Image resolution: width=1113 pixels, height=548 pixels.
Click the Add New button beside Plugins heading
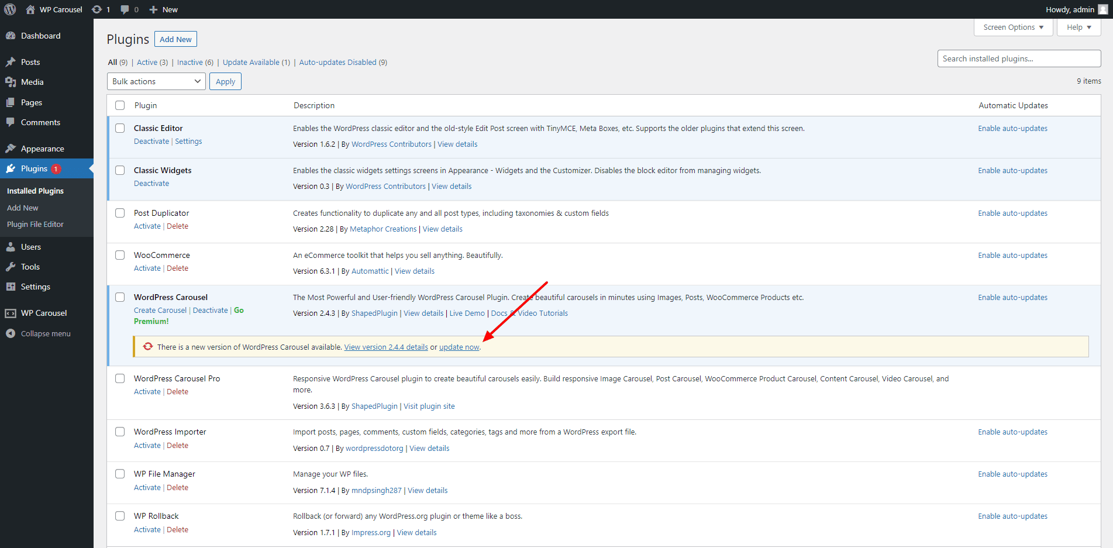[175, 39]
